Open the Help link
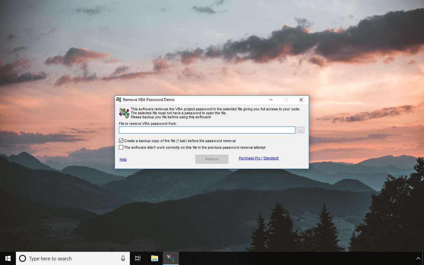424x265 pixels. tap(123, 159)
